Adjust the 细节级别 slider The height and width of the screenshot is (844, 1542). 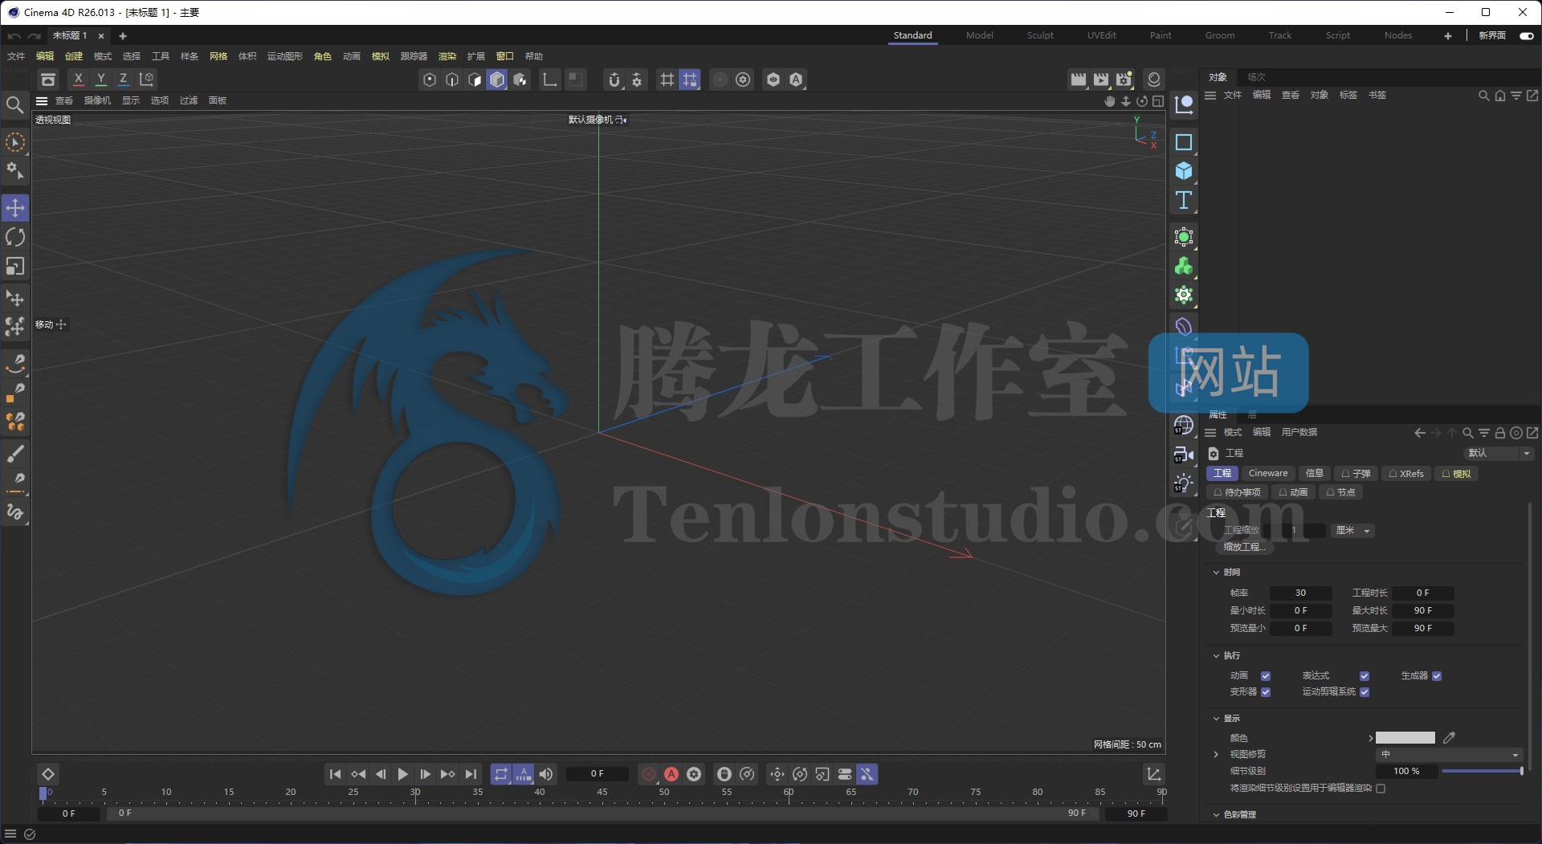[1482, 771]
